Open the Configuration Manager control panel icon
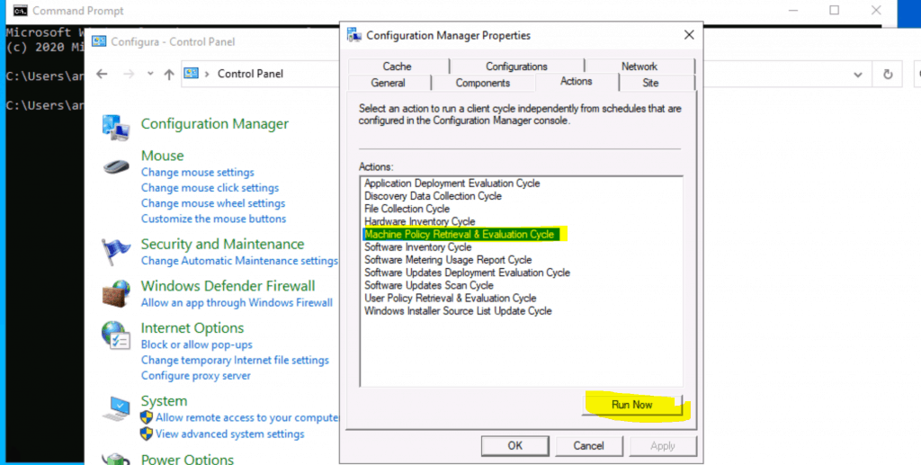Screen dimensions: 921x465 coord(116,128)
